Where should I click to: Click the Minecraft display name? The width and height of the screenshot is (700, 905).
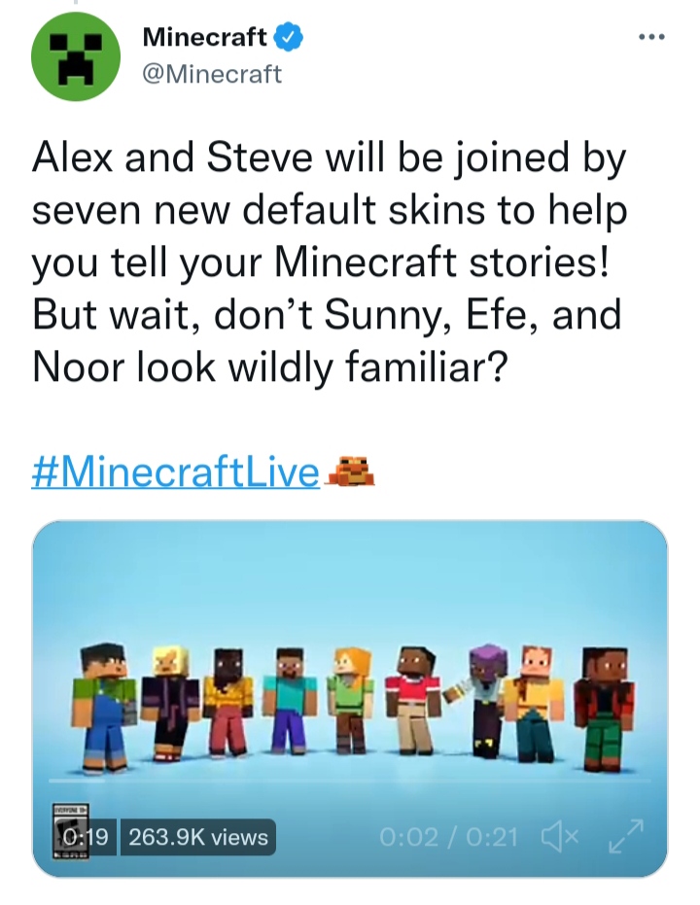point(204,38)
